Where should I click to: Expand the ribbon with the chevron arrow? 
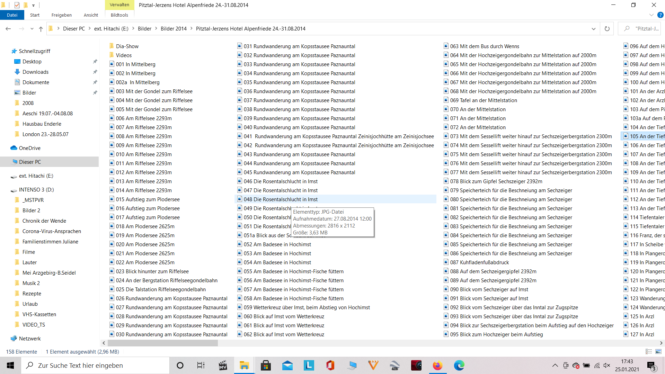tap(651, 15)
